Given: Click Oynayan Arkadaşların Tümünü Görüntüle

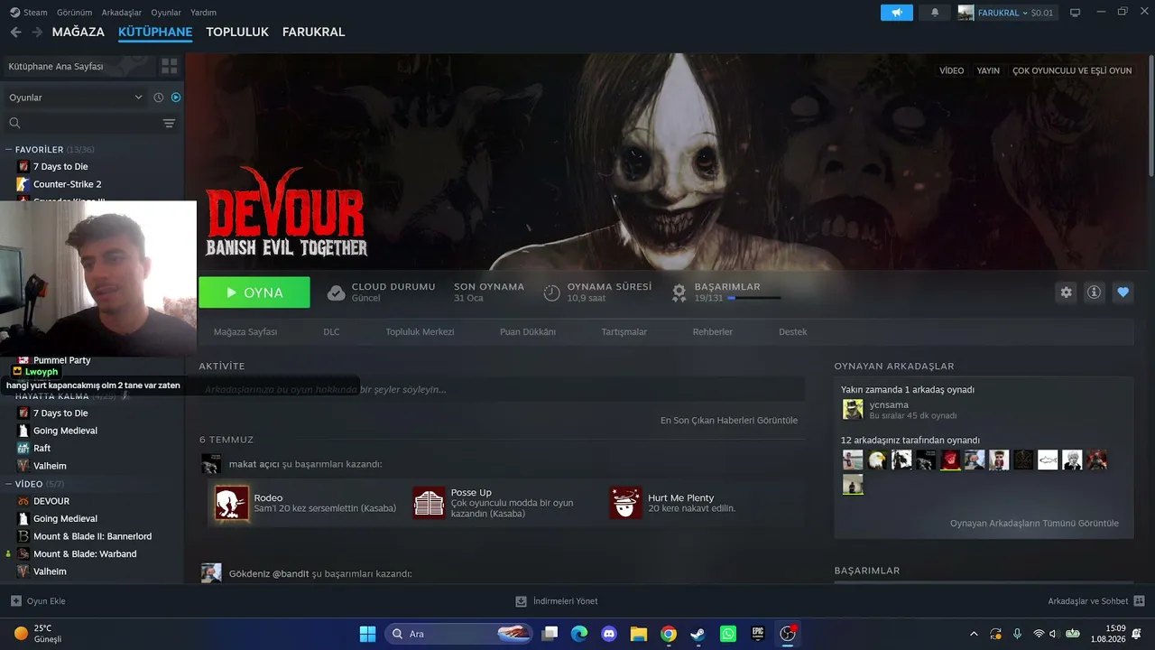Looking at the screenshot, I should (1034, 523).
